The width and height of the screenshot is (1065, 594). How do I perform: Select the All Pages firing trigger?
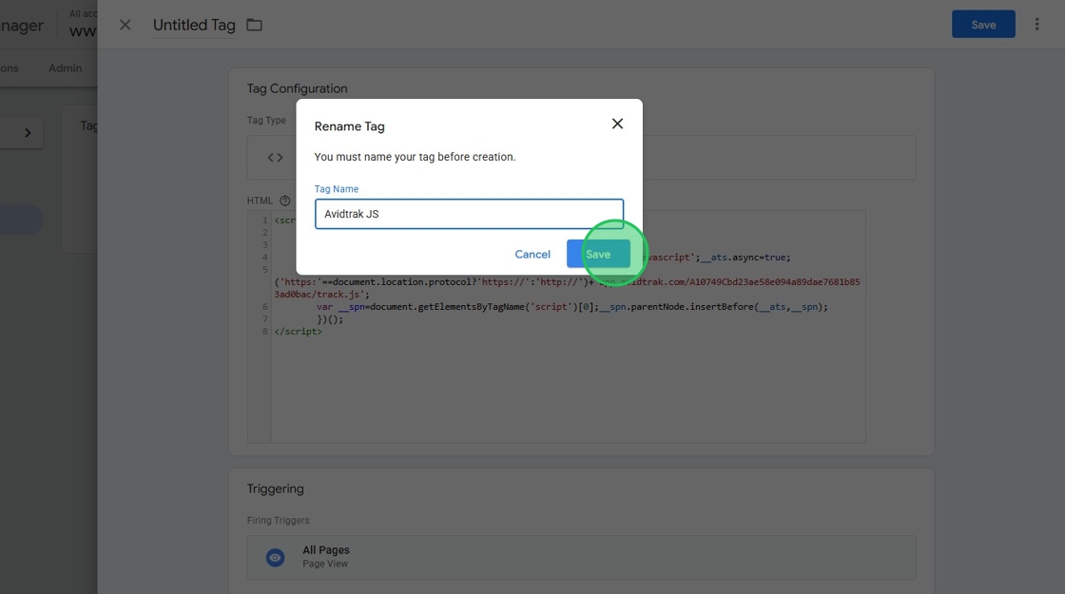[x=581, y=557]
